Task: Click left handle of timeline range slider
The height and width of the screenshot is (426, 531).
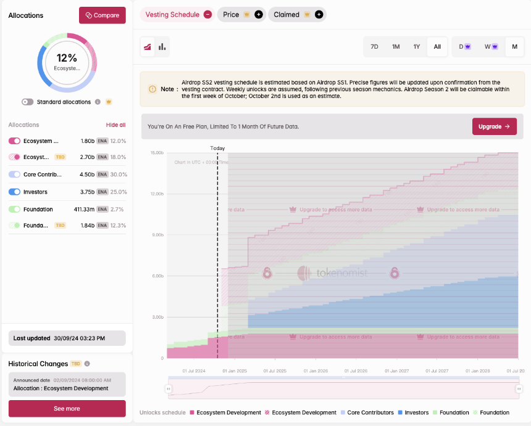Action: (x=169, y=389)
